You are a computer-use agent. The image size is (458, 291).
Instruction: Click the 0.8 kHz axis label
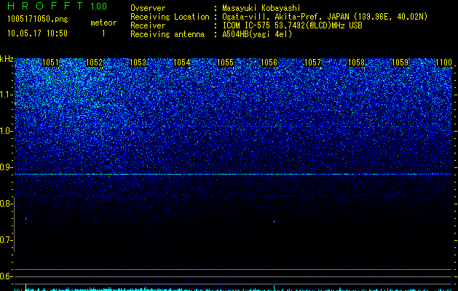(6, 204)
